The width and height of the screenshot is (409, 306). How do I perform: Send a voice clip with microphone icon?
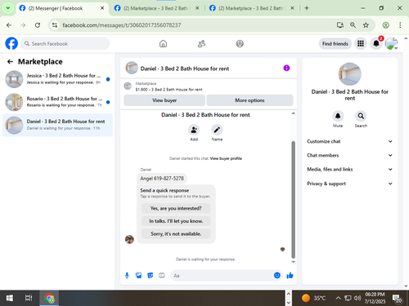tap(127, 276)
